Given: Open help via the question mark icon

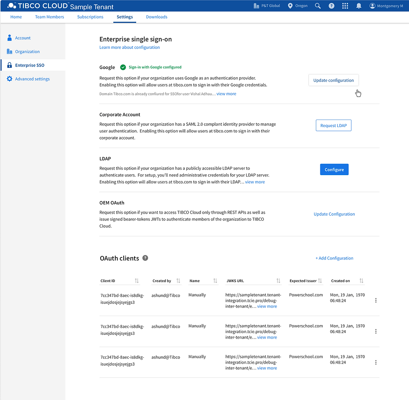Looking at the screenshot, I should pyautogui.click(x=331, y=6).
